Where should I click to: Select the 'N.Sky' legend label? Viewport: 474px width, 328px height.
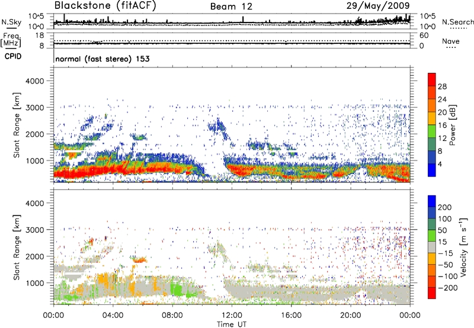11,22
